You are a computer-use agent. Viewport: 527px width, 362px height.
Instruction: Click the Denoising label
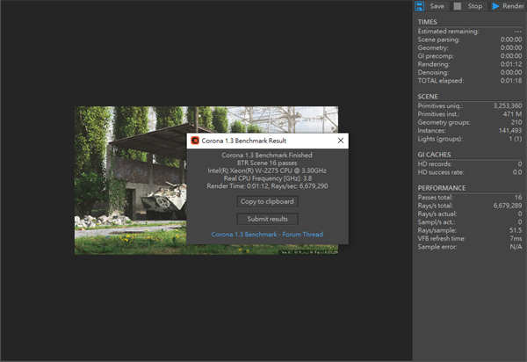click(x=433, y=72)
